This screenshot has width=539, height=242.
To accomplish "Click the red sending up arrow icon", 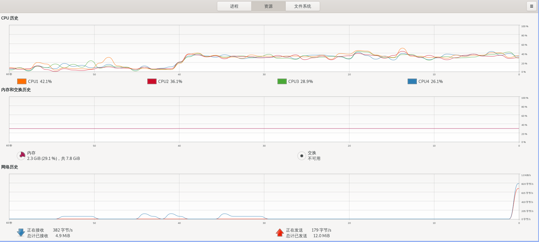I will tap(280, 233).
